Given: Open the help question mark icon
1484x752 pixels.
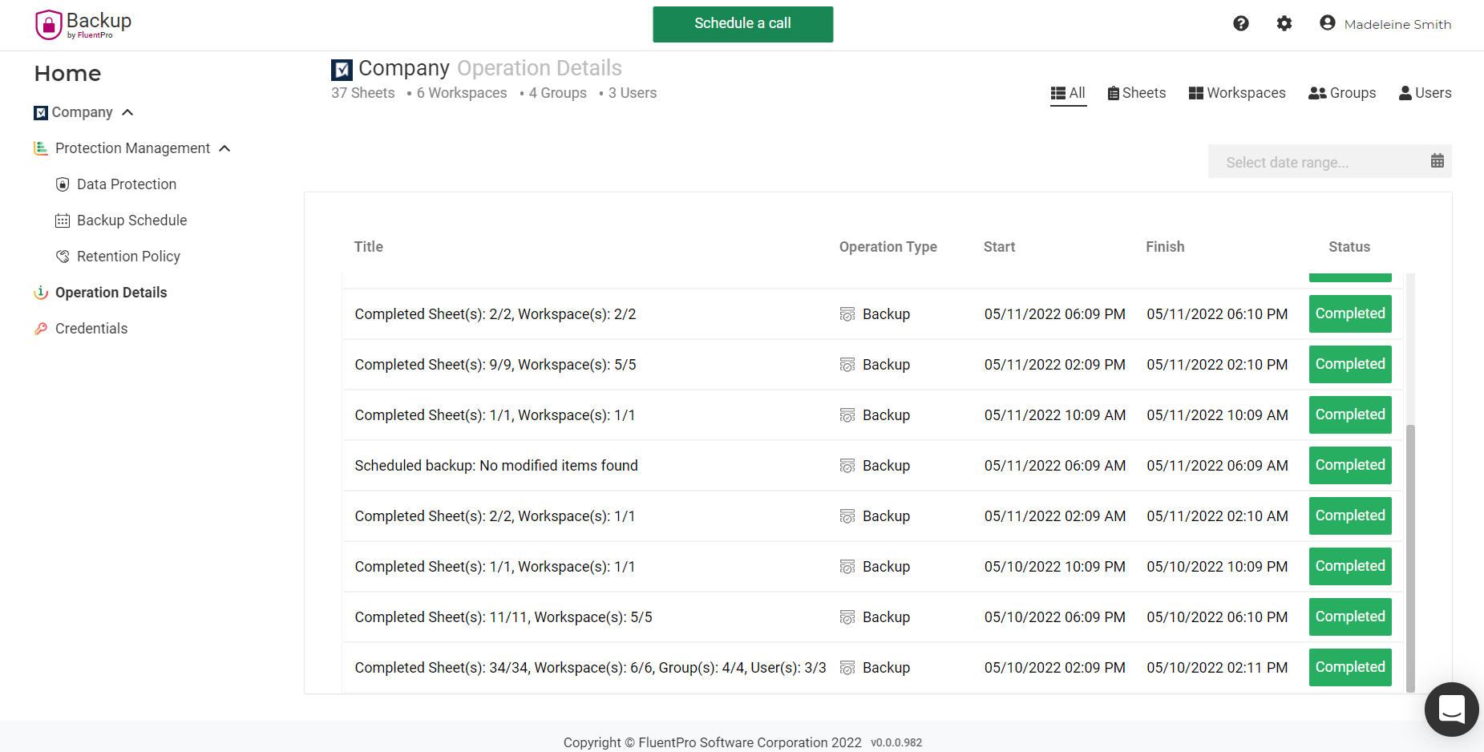Looking at the screenshot, I should 1241,23.
